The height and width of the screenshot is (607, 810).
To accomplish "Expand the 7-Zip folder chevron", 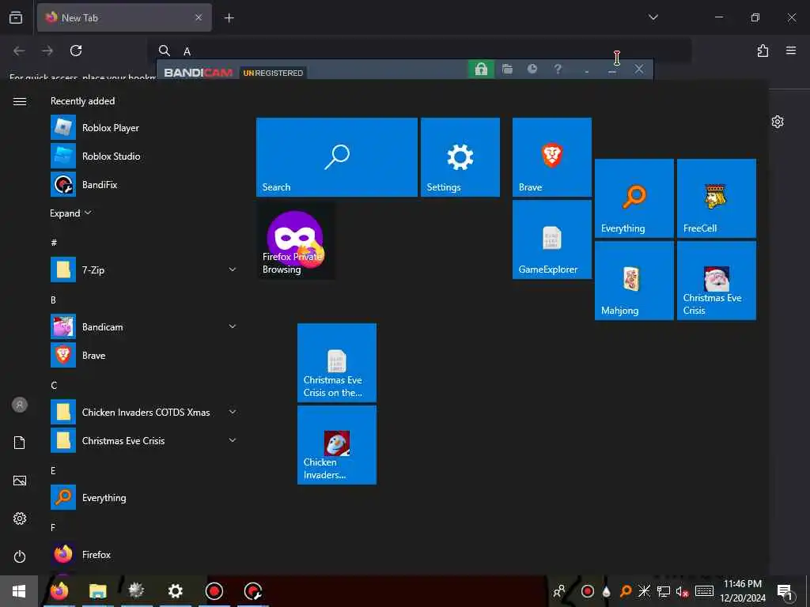I will [233, 270].
